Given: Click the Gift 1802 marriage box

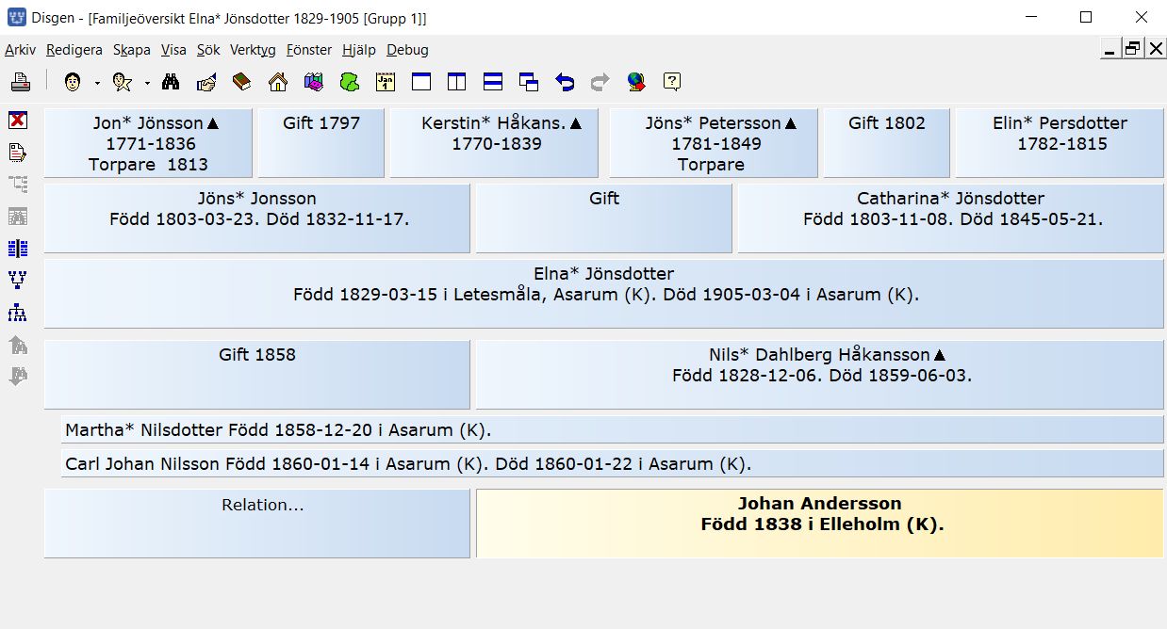Looking at the screenshot, I should click(x=887, y=143).
